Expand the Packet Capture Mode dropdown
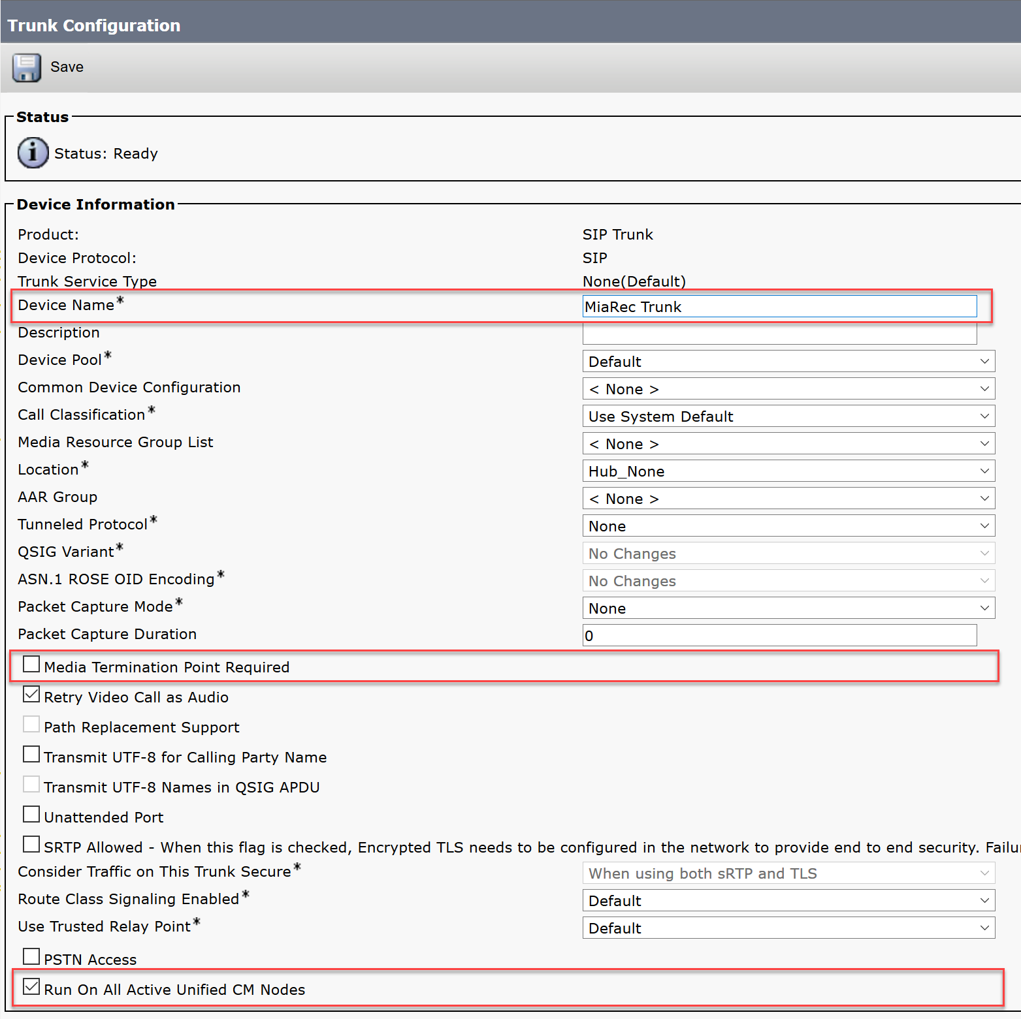This screenshot has height=1019, width=1021. (x=788, y=608)
